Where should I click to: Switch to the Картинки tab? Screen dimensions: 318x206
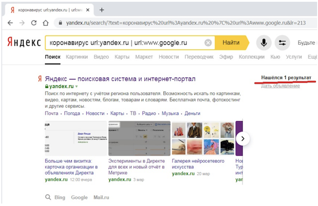click(77, 57)
